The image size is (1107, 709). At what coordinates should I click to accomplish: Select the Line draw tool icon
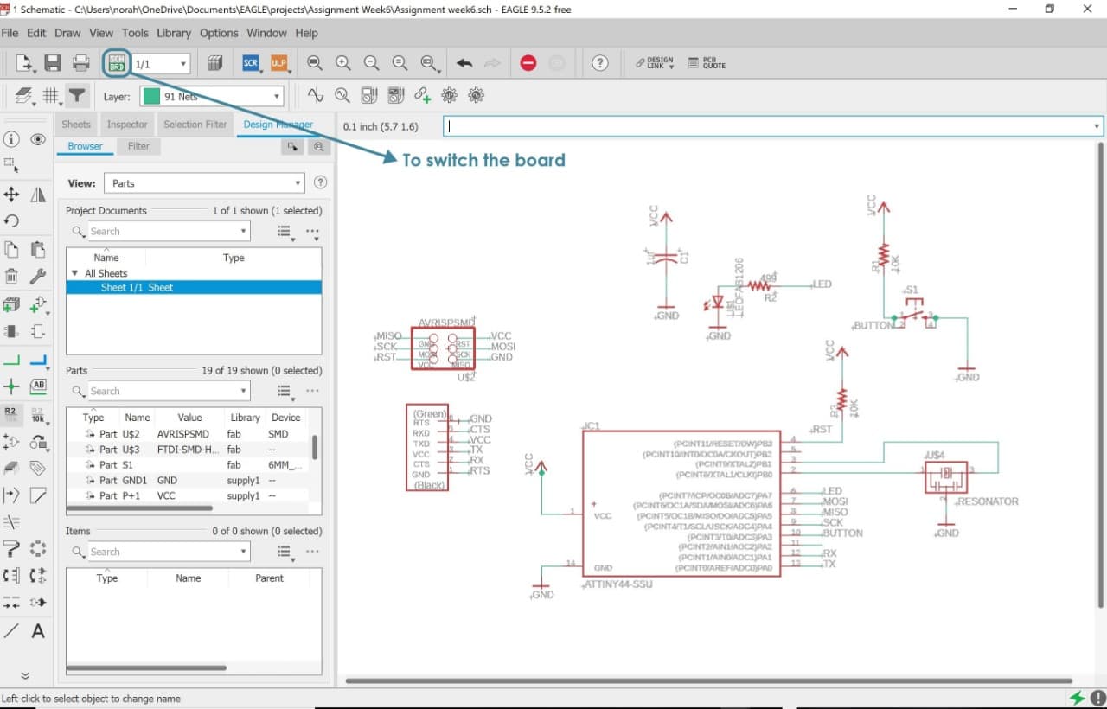pos(11,631)
